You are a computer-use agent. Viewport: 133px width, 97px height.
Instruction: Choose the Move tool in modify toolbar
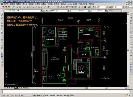click(131, 29)
